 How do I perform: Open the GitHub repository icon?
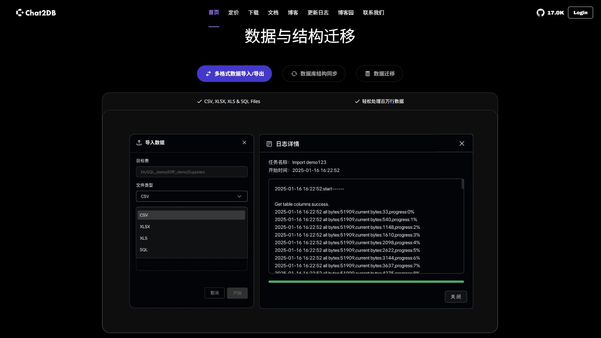540,13
